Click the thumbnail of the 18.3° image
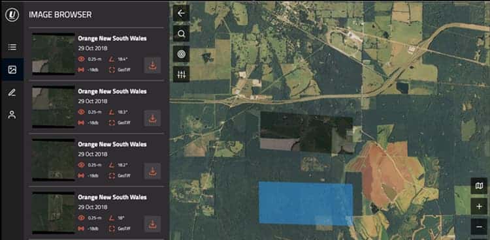This screenshot has width=490, height=240. [54, 107]
